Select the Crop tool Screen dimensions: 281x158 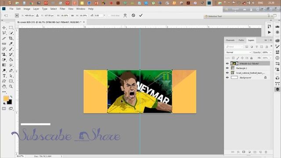[11, 38]
